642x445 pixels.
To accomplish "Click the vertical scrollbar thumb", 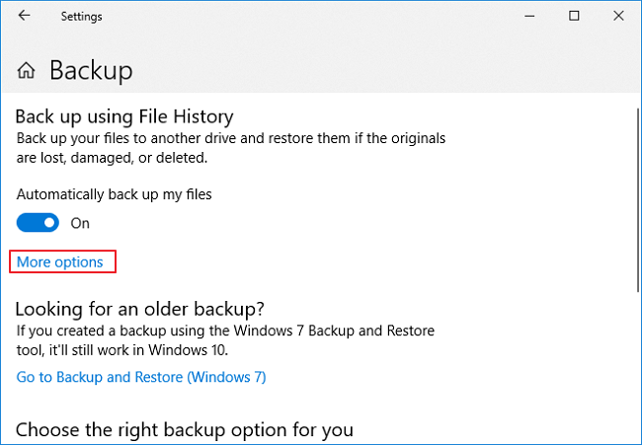I will (x=635, y=197).
